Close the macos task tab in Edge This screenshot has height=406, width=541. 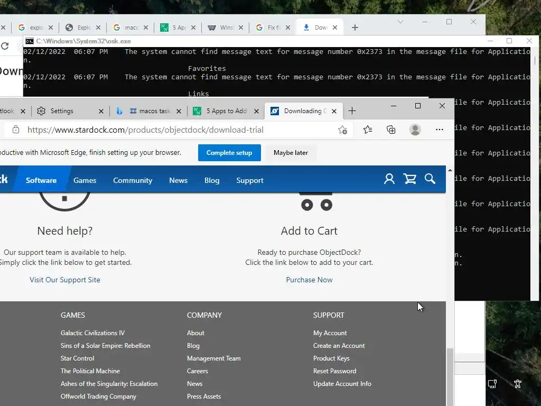click(179, 111)
